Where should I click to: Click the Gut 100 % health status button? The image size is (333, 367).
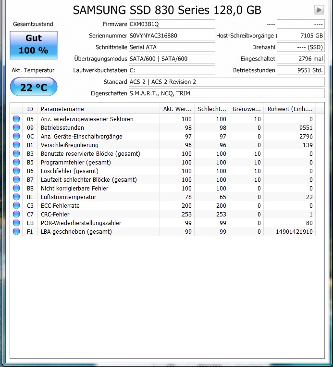click(x=34, y=45)
